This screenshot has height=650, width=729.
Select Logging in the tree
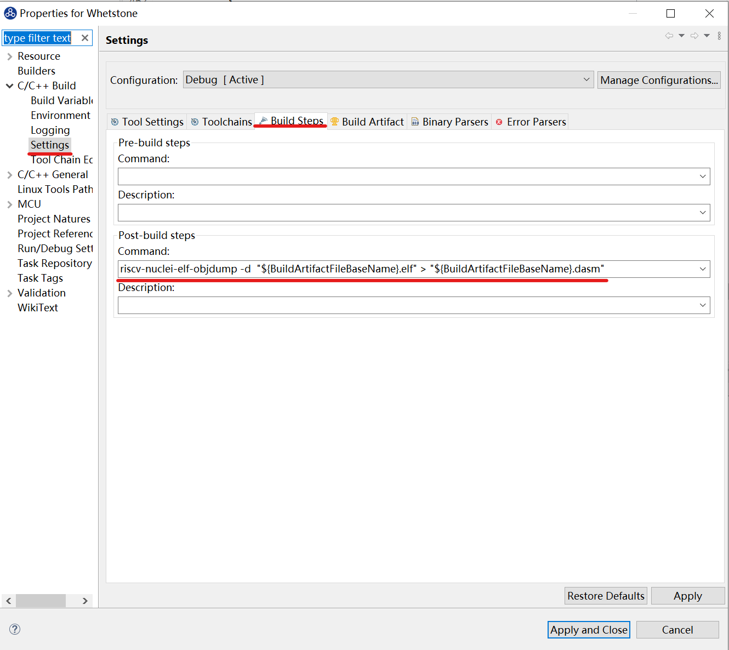click(x=50, y=130)
